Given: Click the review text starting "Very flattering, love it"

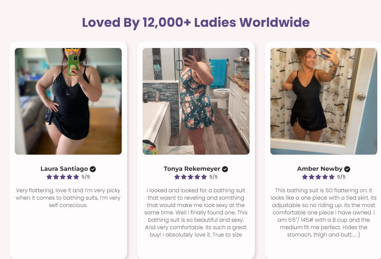Looking at the screenshot, I should point(68,198).
